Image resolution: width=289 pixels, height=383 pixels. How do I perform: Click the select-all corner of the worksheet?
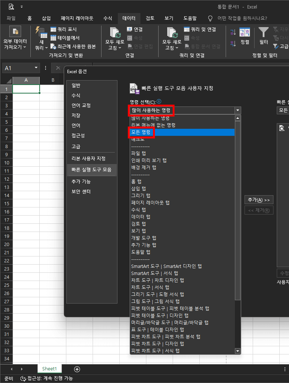pyautogui.click(x=7, y=81)
